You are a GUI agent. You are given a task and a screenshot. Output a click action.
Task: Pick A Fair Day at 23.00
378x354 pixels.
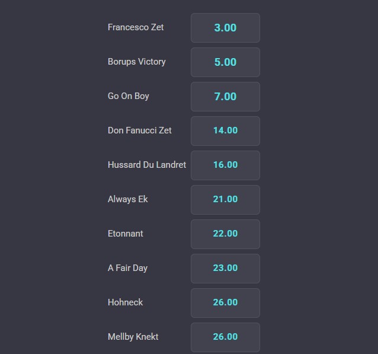(225, 269)
